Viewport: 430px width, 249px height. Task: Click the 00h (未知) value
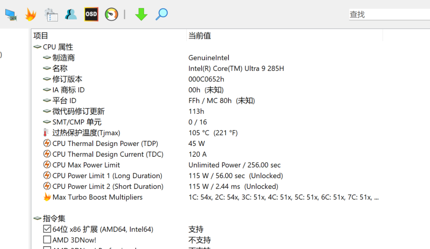click(206, 90)
